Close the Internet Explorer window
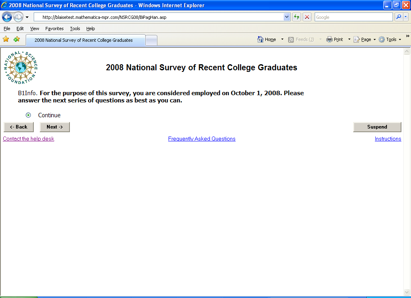The height and width of the screenshot is (298, 411). pos(406,5)
